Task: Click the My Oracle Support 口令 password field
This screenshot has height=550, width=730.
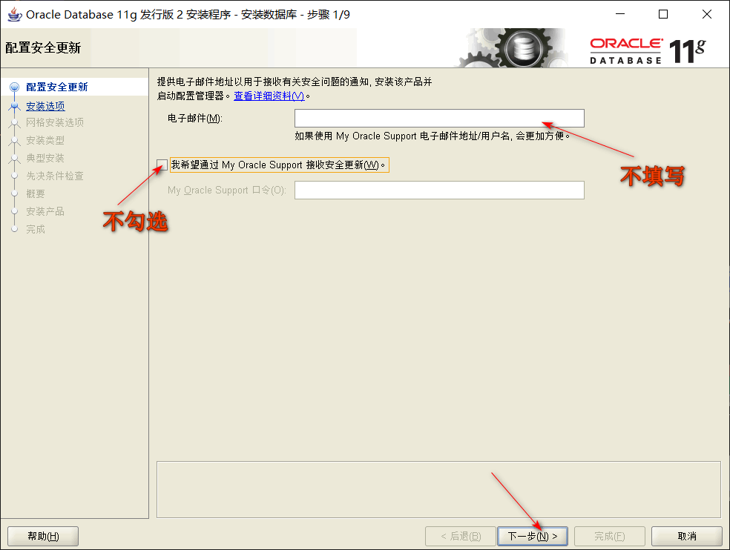Action: (x=439, y=190)
